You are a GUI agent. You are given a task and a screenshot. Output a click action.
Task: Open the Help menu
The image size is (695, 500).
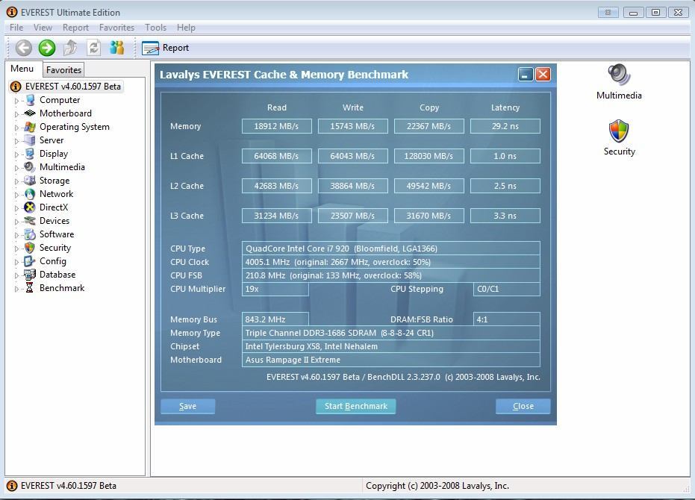(x=186, y=28)
